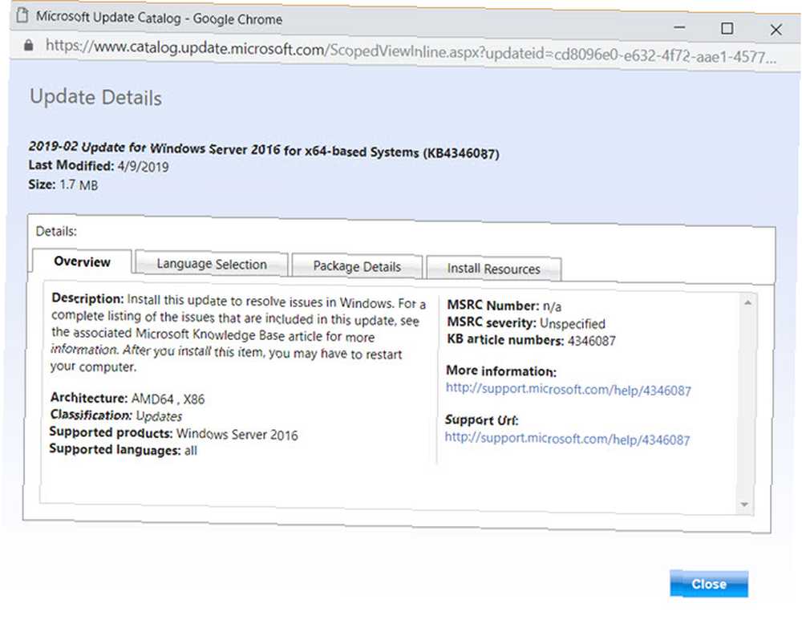The width and height of the screenshot is (802, 636).
Task: Click the Size value 1.7 MB
Action: pyautogui.click(x=79, y=184)
